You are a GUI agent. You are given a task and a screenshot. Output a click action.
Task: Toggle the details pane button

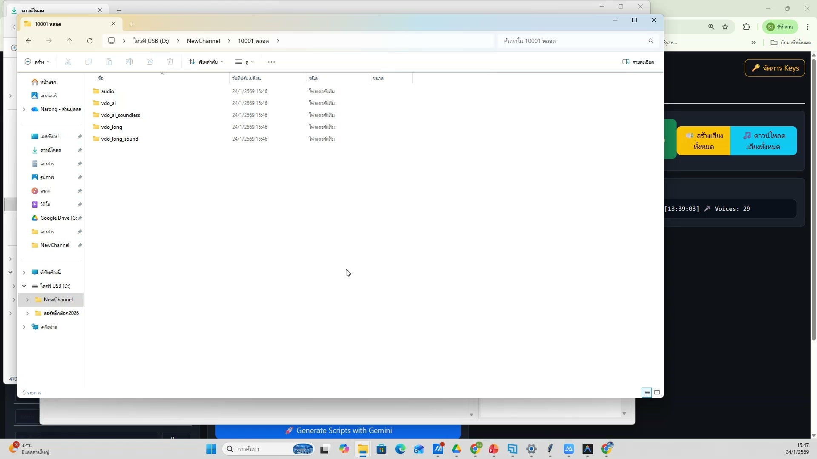tap(638, 62)
